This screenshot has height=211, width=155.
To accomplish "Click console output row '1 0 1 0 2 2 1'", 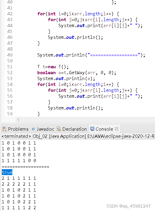I will pyautogui.click(x=19, y=202).
